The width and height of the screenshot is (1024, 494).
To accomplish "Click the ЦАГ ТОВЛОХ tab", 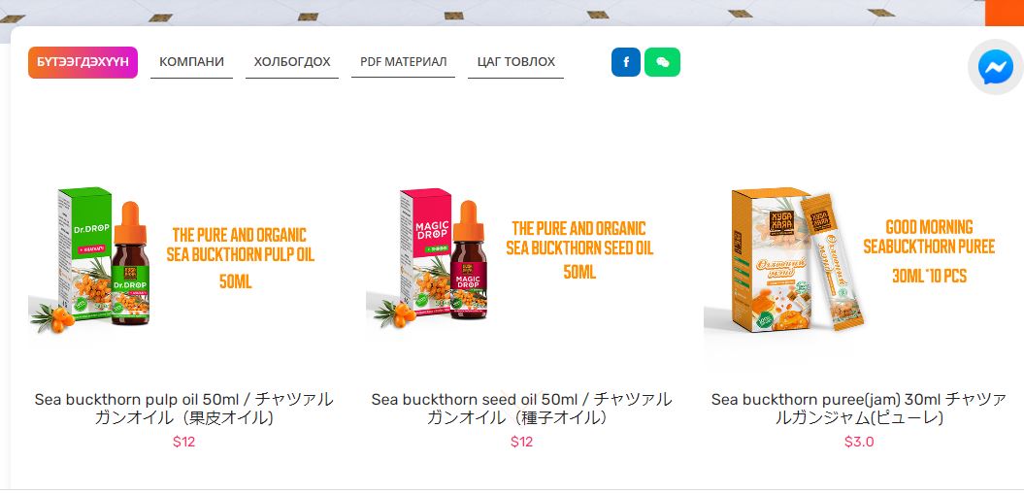I will click(x=515, y=62).
